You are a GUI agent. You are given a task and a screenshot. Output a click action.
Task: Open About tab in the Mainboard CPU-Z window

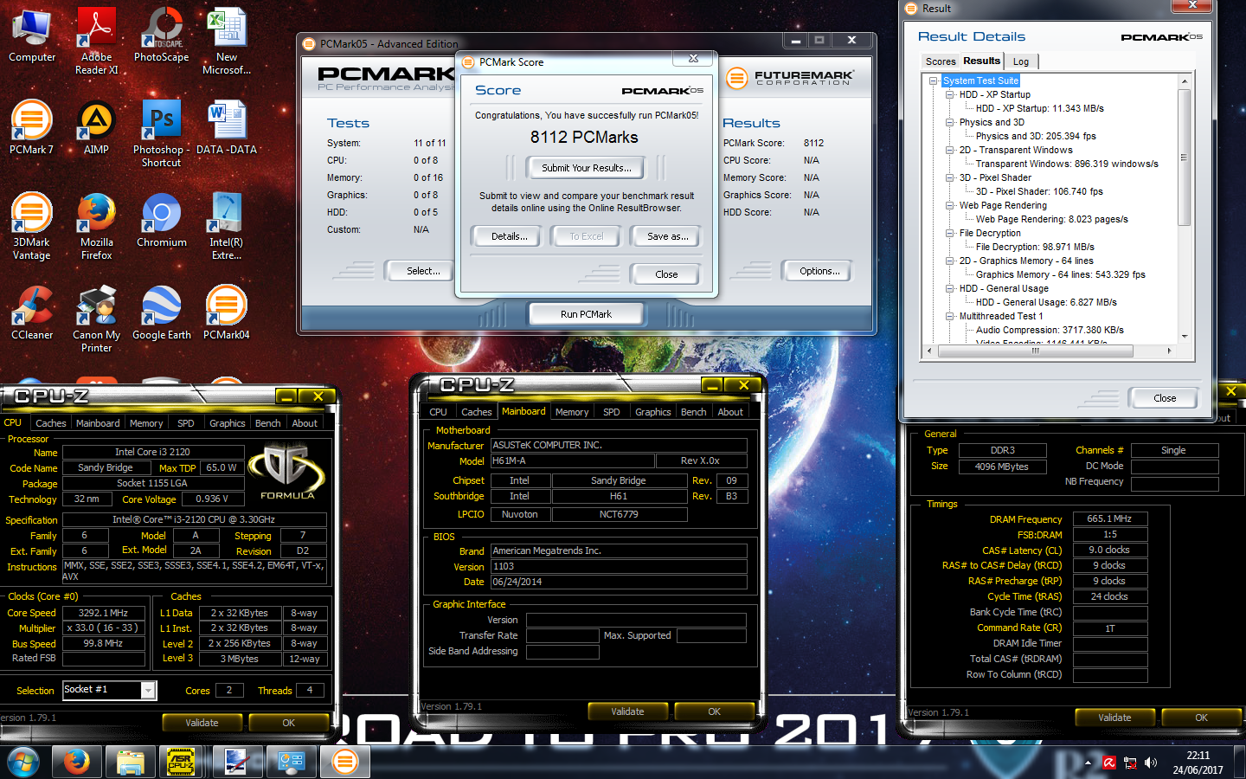tap(729, 412)
